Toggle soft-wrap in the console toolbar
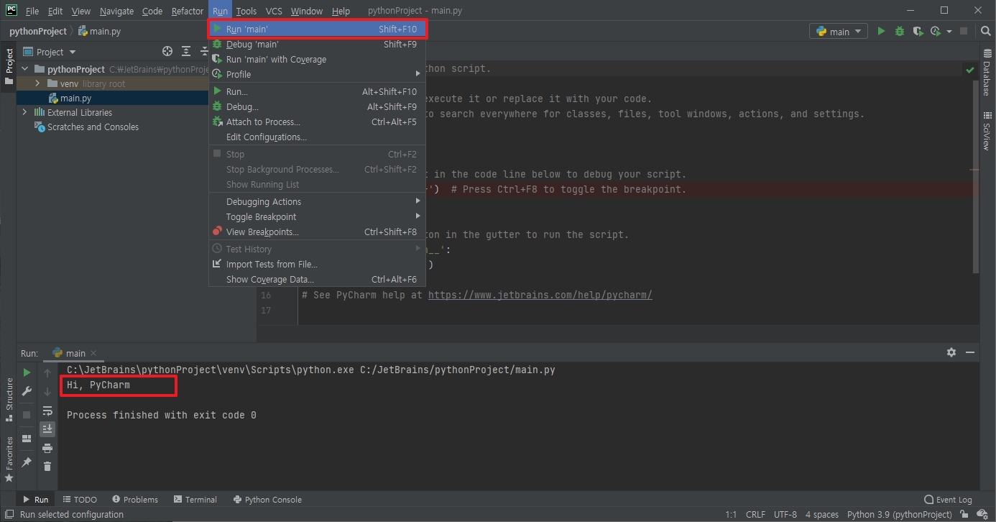 pyautogui.click(x=47, y=411)
